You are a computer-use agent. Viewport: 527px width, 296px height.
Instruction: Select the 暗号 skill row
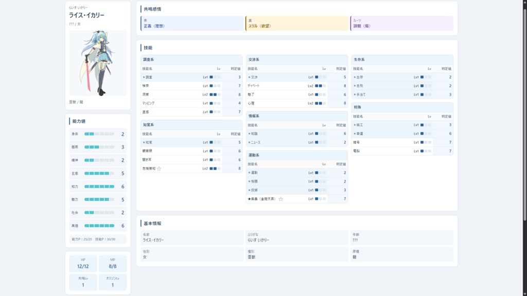pyautogui.click(x=402, y=142)
